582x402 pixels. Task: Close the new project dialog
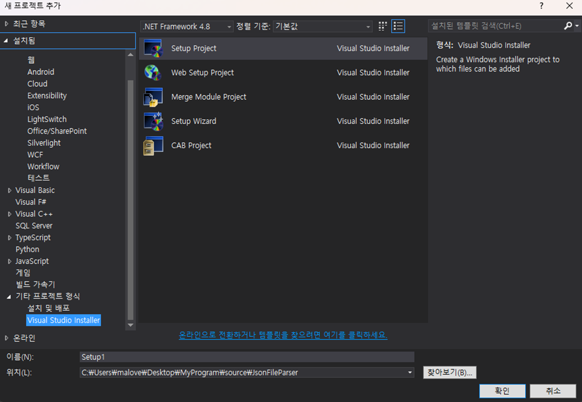coord(570,6)
